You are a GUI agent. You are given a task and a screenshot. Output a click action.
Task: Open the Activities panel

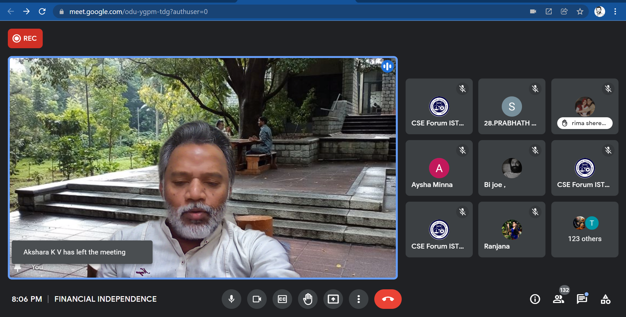tap(605, 299)
